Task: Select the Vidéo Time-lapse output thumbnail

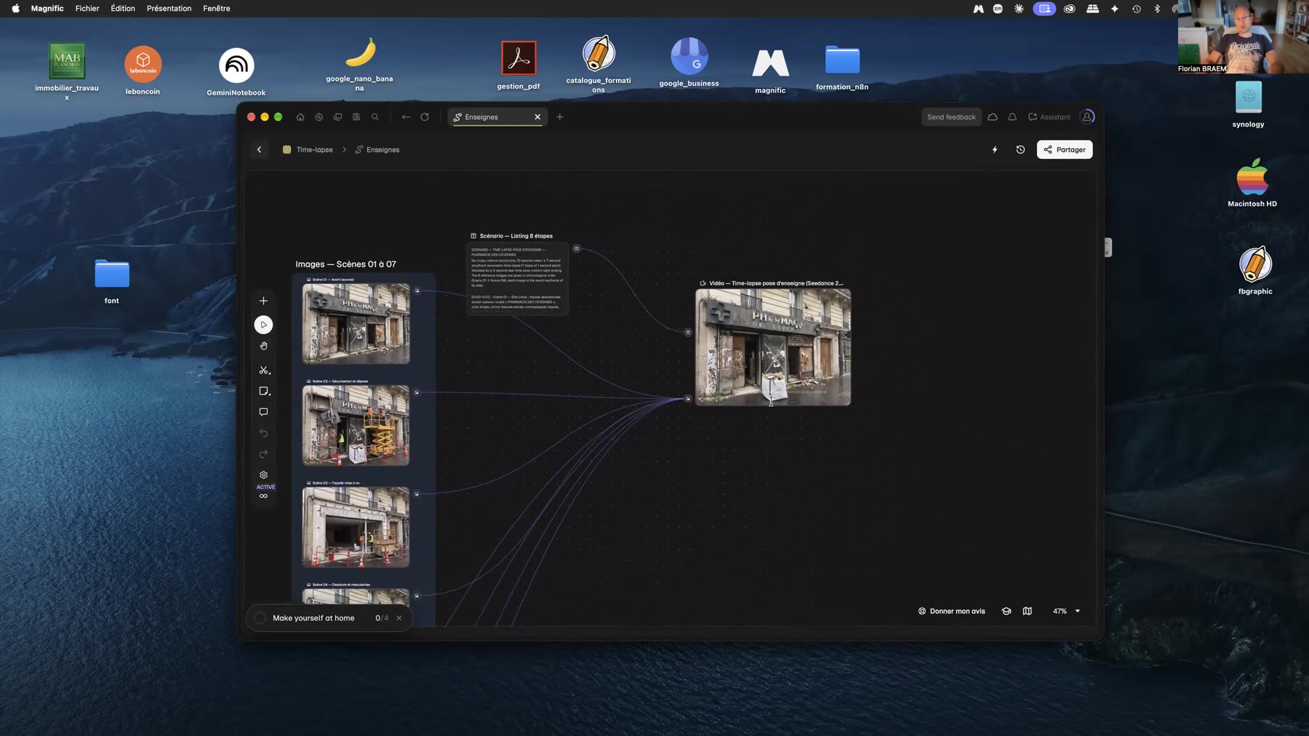Action: (773, 347)
